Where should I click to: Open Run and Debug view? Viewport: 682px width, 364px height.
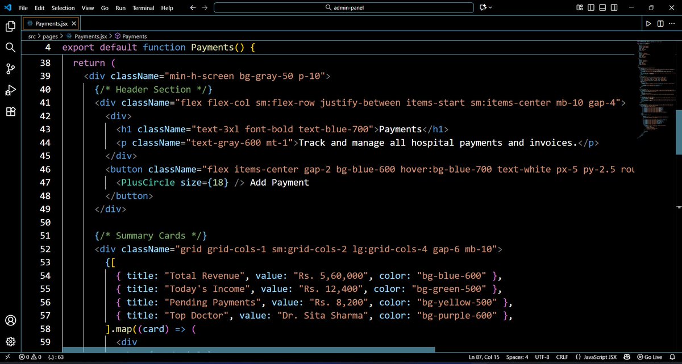10,90
